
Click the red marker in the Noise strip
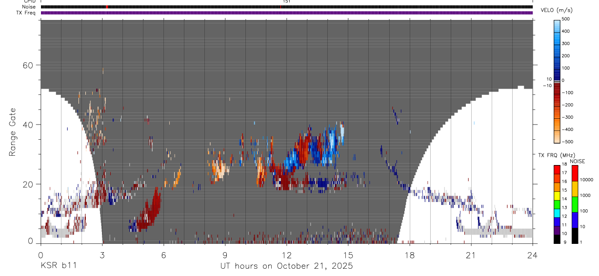click(x=107, y=7)
